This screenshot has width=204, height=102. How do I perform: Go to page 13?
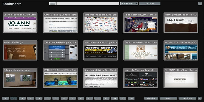click(106, 98)
